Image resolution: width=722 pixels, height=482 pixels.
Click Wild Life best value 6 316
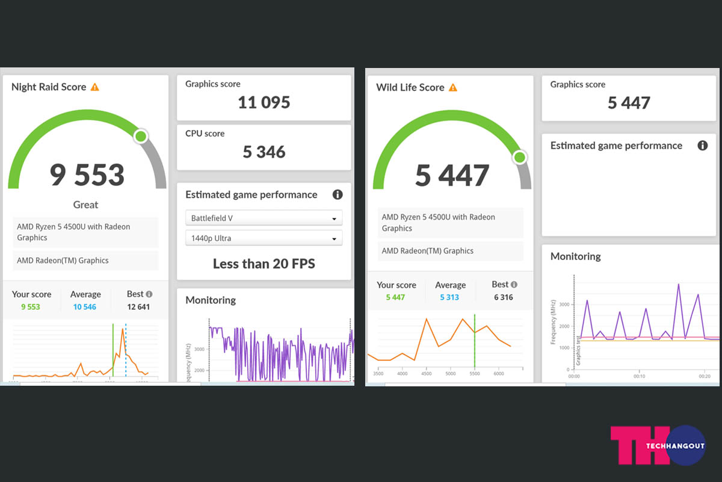click(503, 297)
